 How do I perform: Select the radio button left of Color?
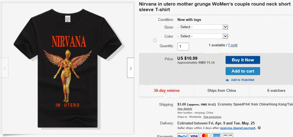click(155, 40)
